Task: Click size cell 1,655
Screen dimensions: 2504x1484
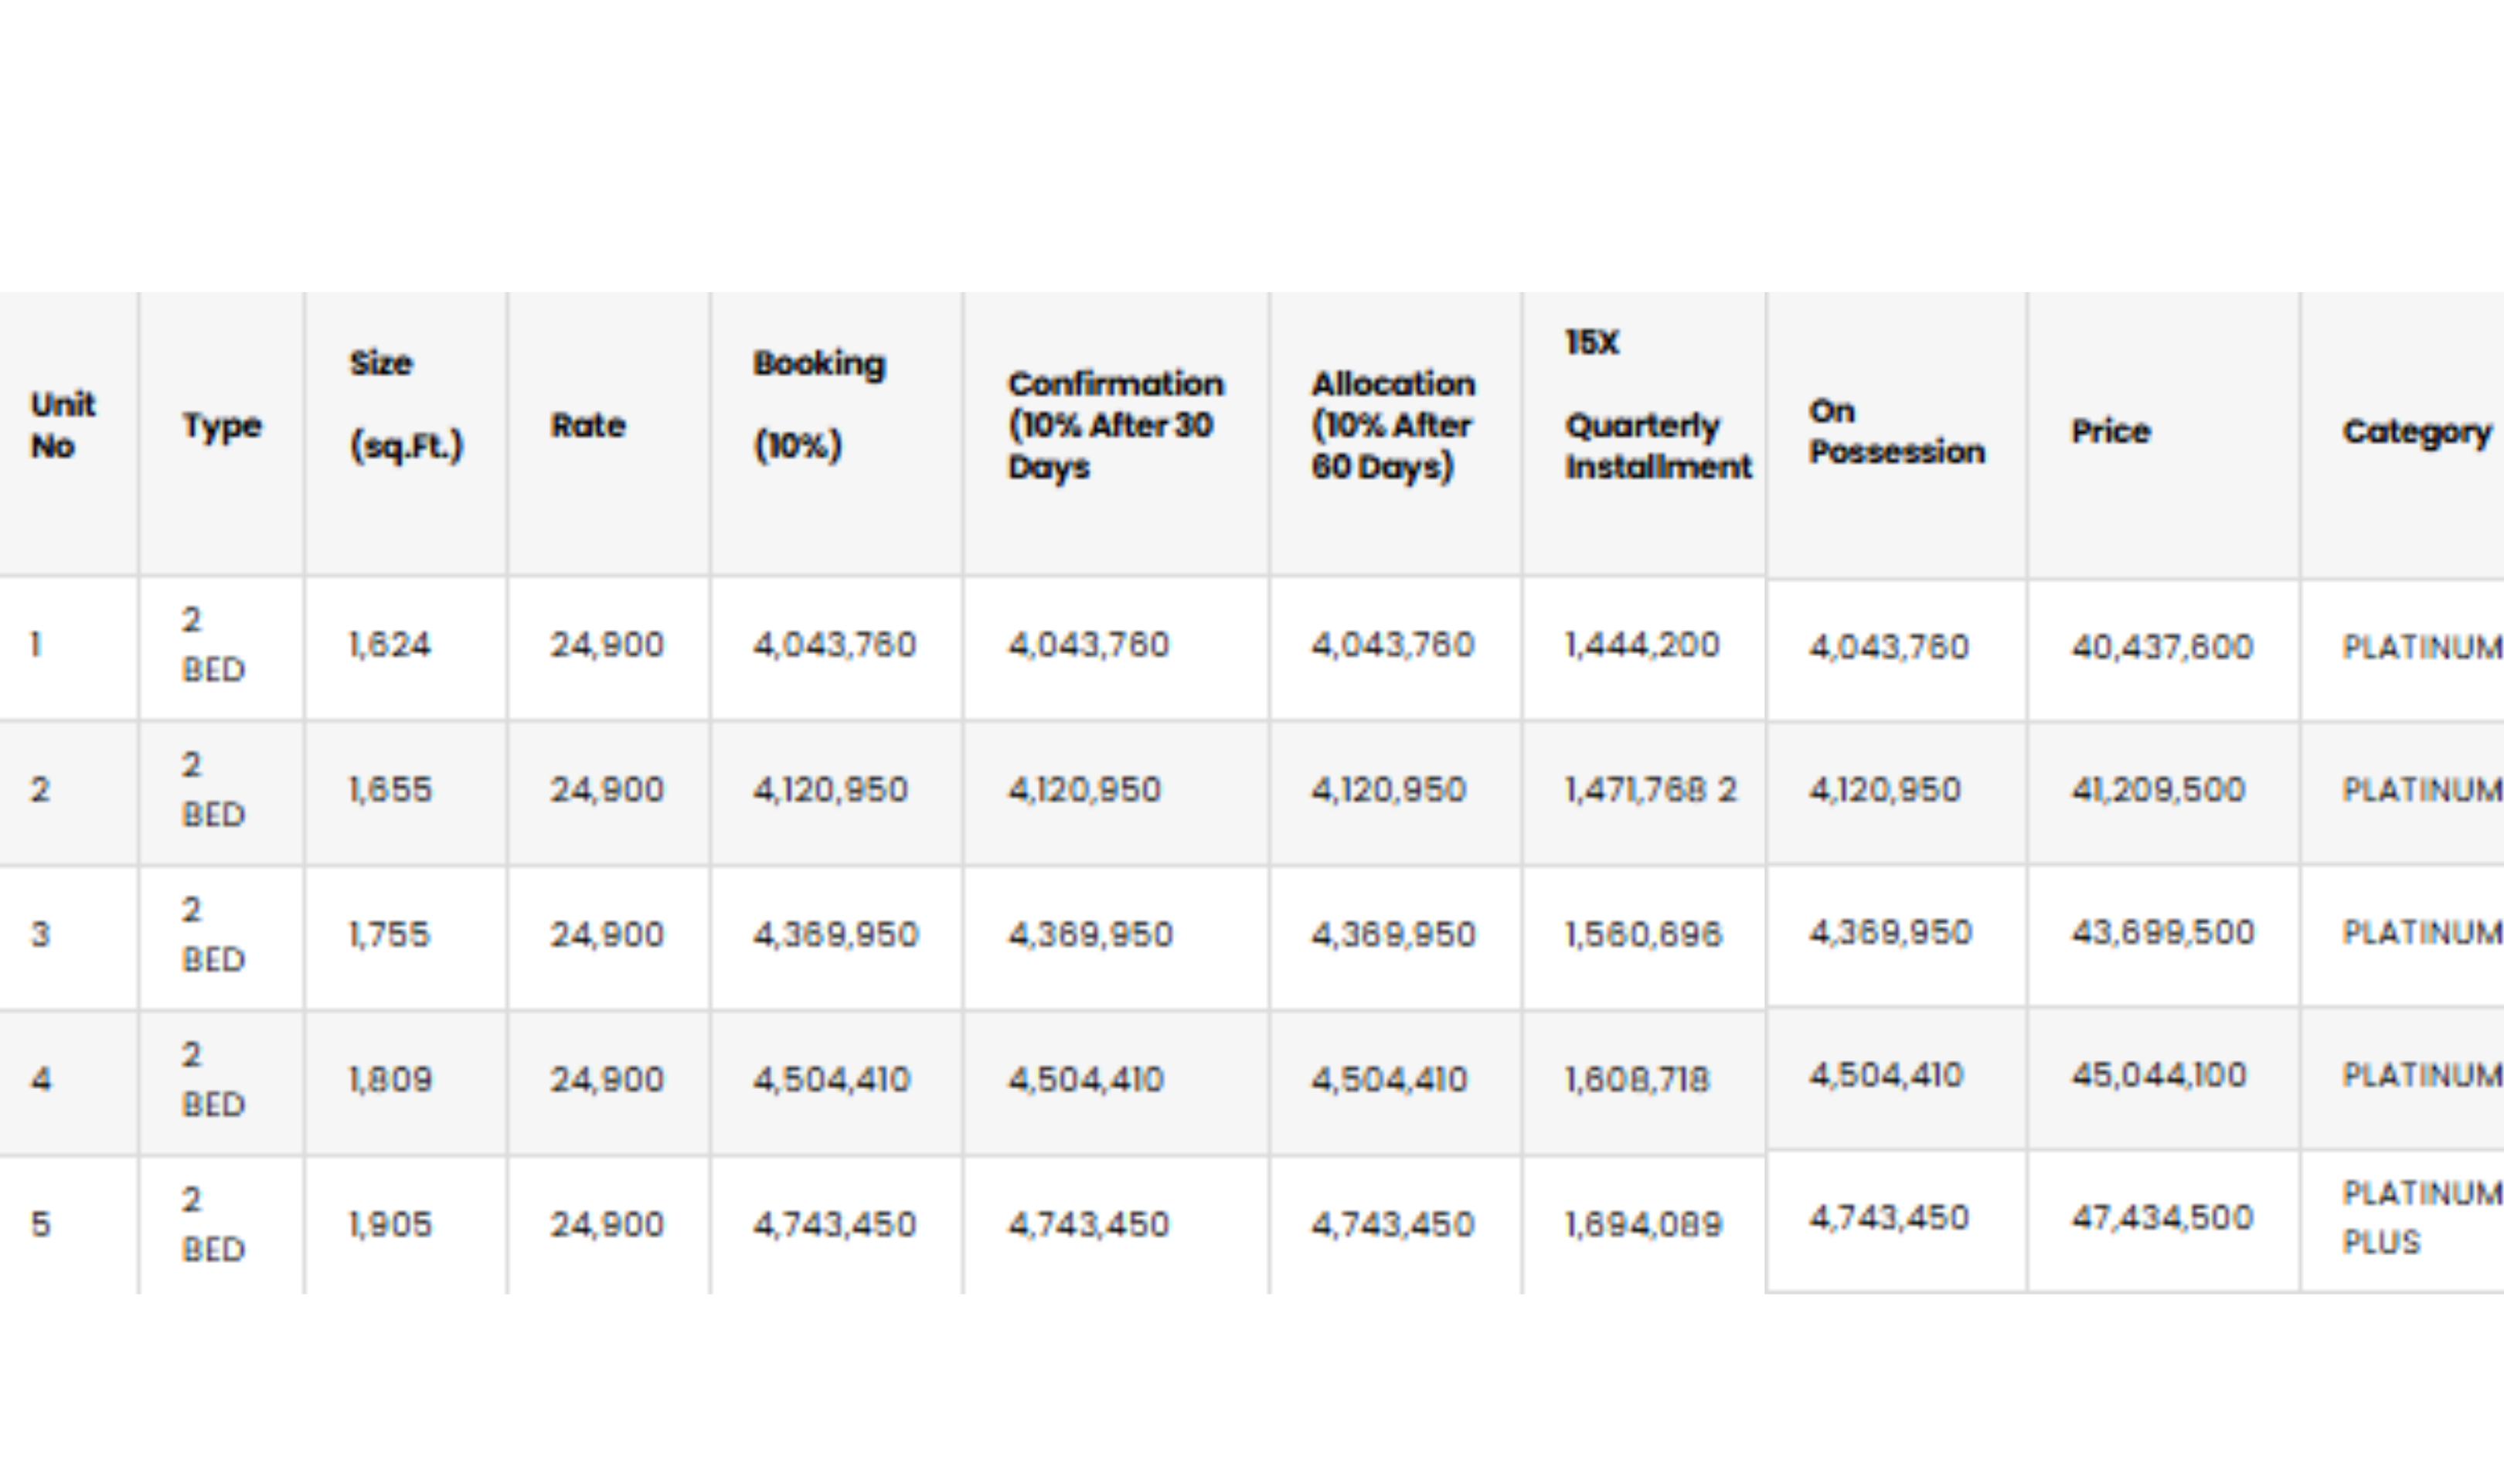Action: click(x=390, y=790)
